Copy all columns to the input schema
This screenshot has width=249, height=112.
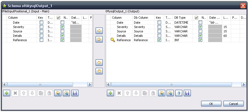click(99, 71)
